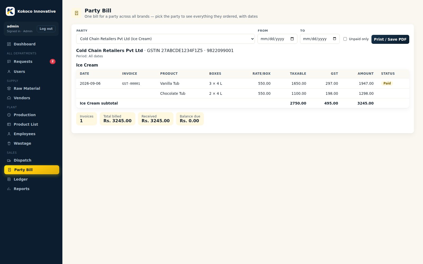Viewport: 423px width, 264px height.
Task: Click invoice number GST-00001
Action: coord(131,84)
